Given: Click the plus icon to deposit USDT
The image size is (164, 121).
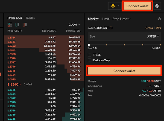Looking at the screenshot, I should click(x=111, y=28).
